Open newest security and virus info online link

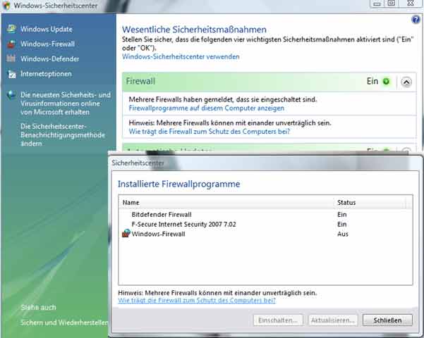pyautogui.click(x=66, y=104)
